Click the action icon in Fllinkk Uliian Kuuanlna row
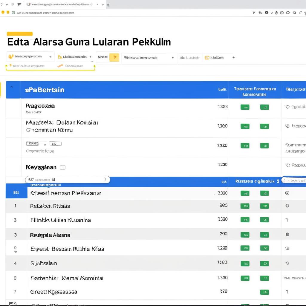Viewport: 306px width, 306px height. (287, 220)
